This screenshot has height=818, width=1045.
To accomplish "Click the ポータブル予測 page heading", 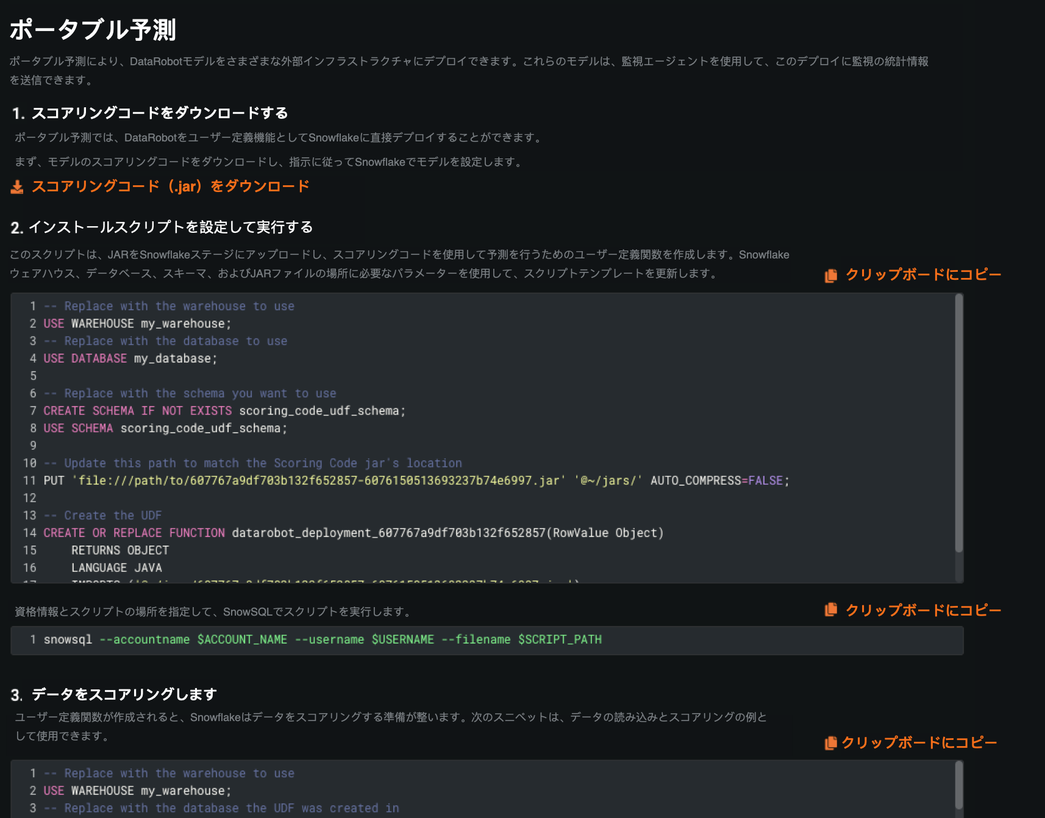I will (93, 29).
